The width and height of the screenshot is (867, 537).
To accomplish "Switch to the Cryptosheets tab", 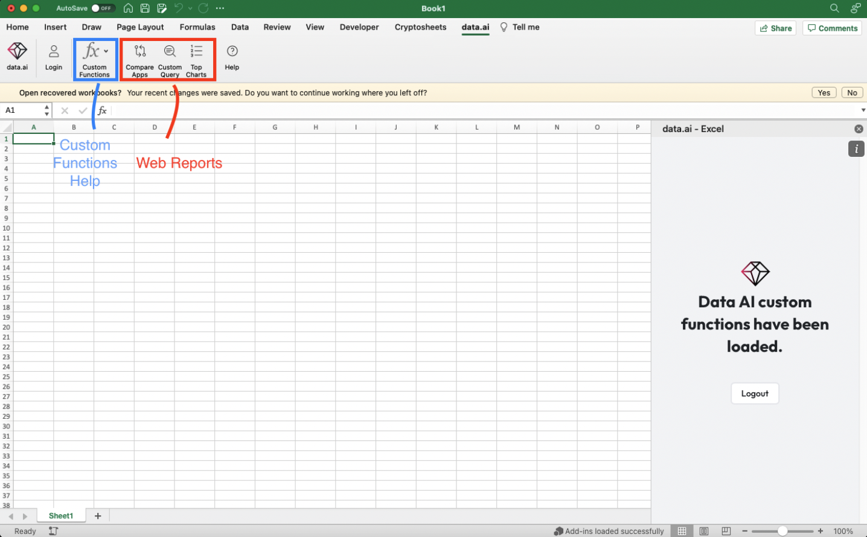I will 420,27.
